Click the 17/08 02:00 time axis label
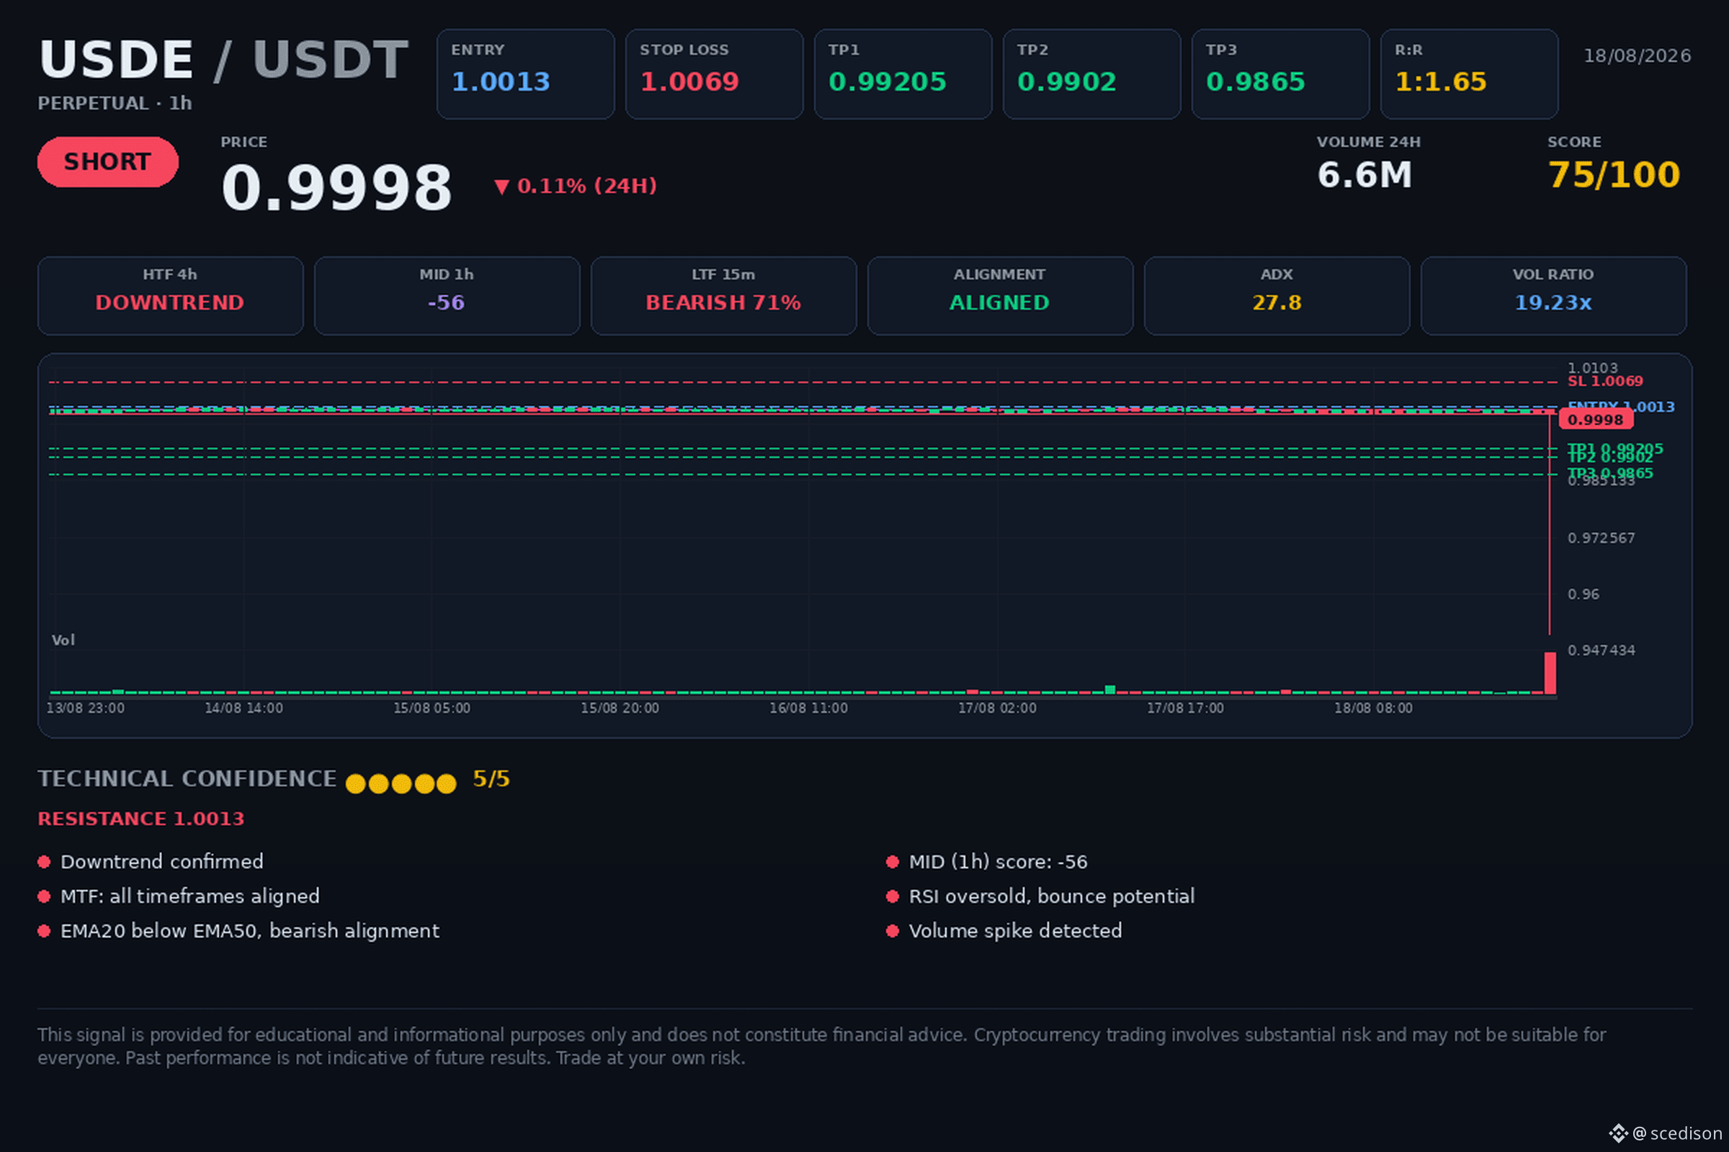The width and height of the screenshot is (1729, 1152). pos(997,708)
